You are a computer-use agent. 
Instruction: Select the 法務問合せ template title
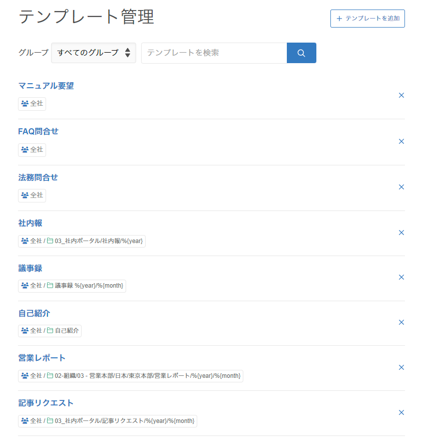39,177
